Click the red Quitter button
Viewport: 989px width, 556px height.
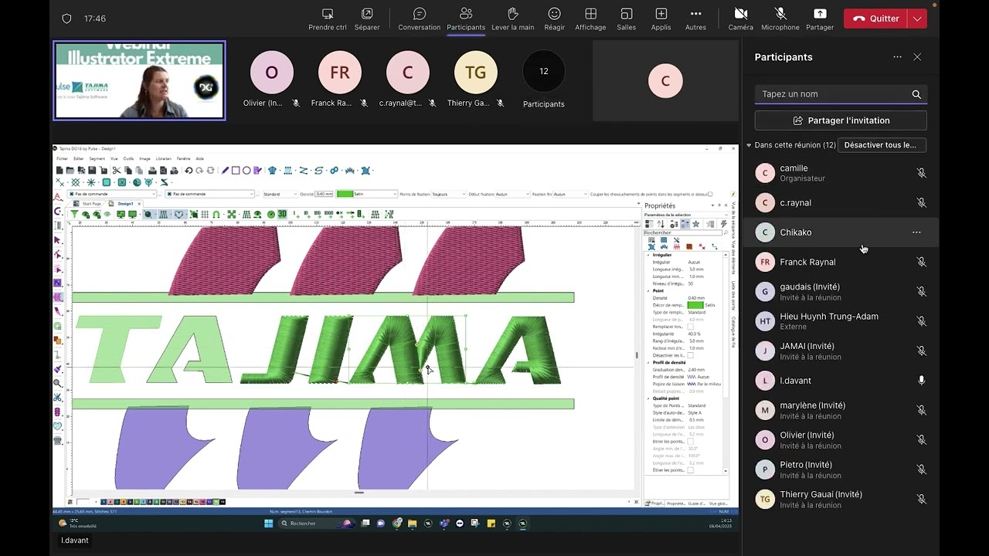click(x=876, y=19)
